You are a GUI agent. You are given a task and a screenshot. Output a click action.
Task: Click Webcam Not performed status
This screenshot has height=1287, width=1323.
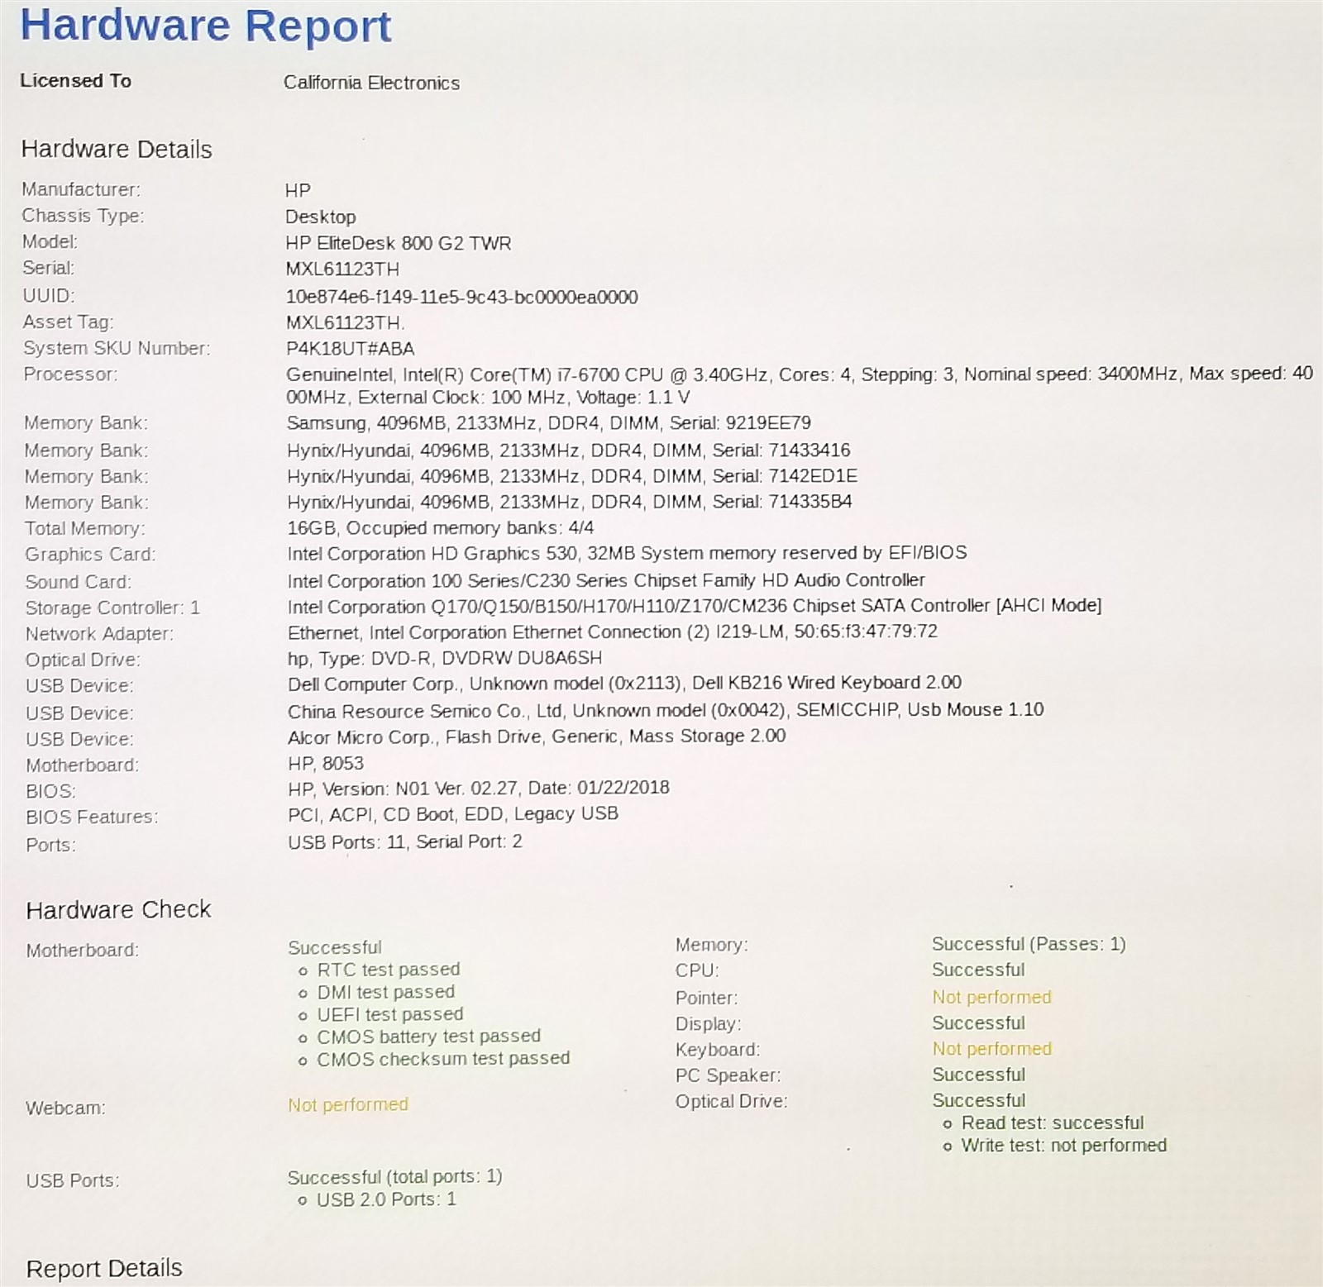click(348, 1105)
